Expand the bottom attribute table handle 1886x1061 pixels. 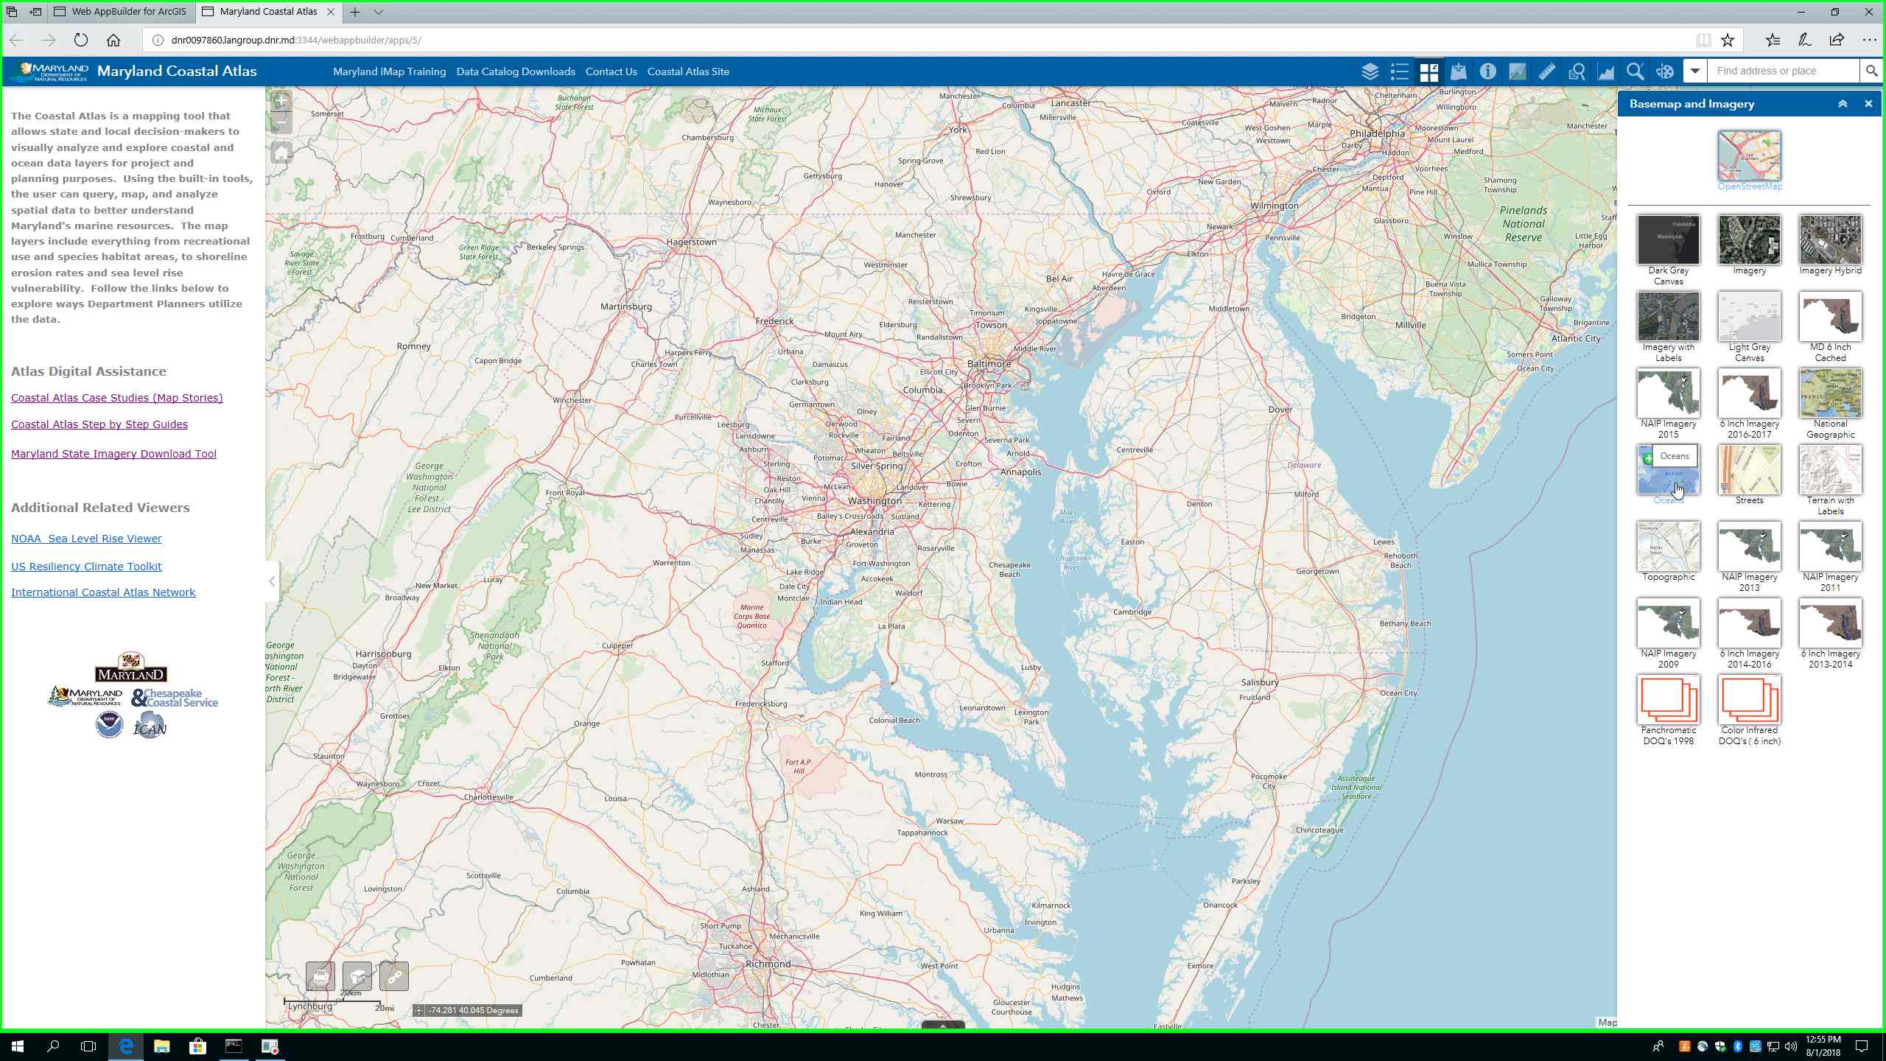click(942, 1025)
